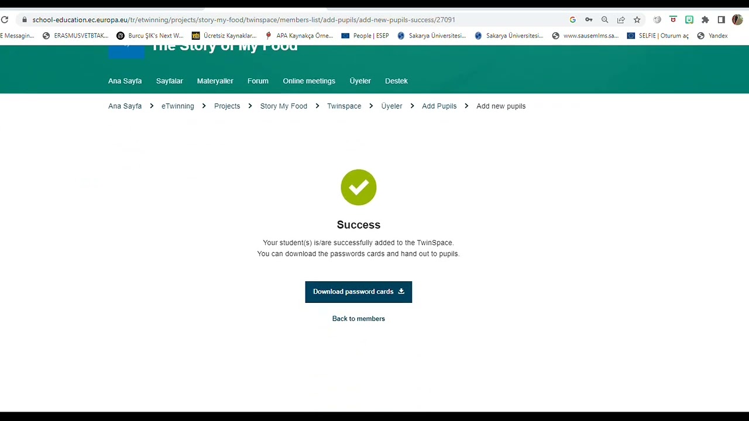Open the E Messagin bookmark

click(x=17, y=36)
